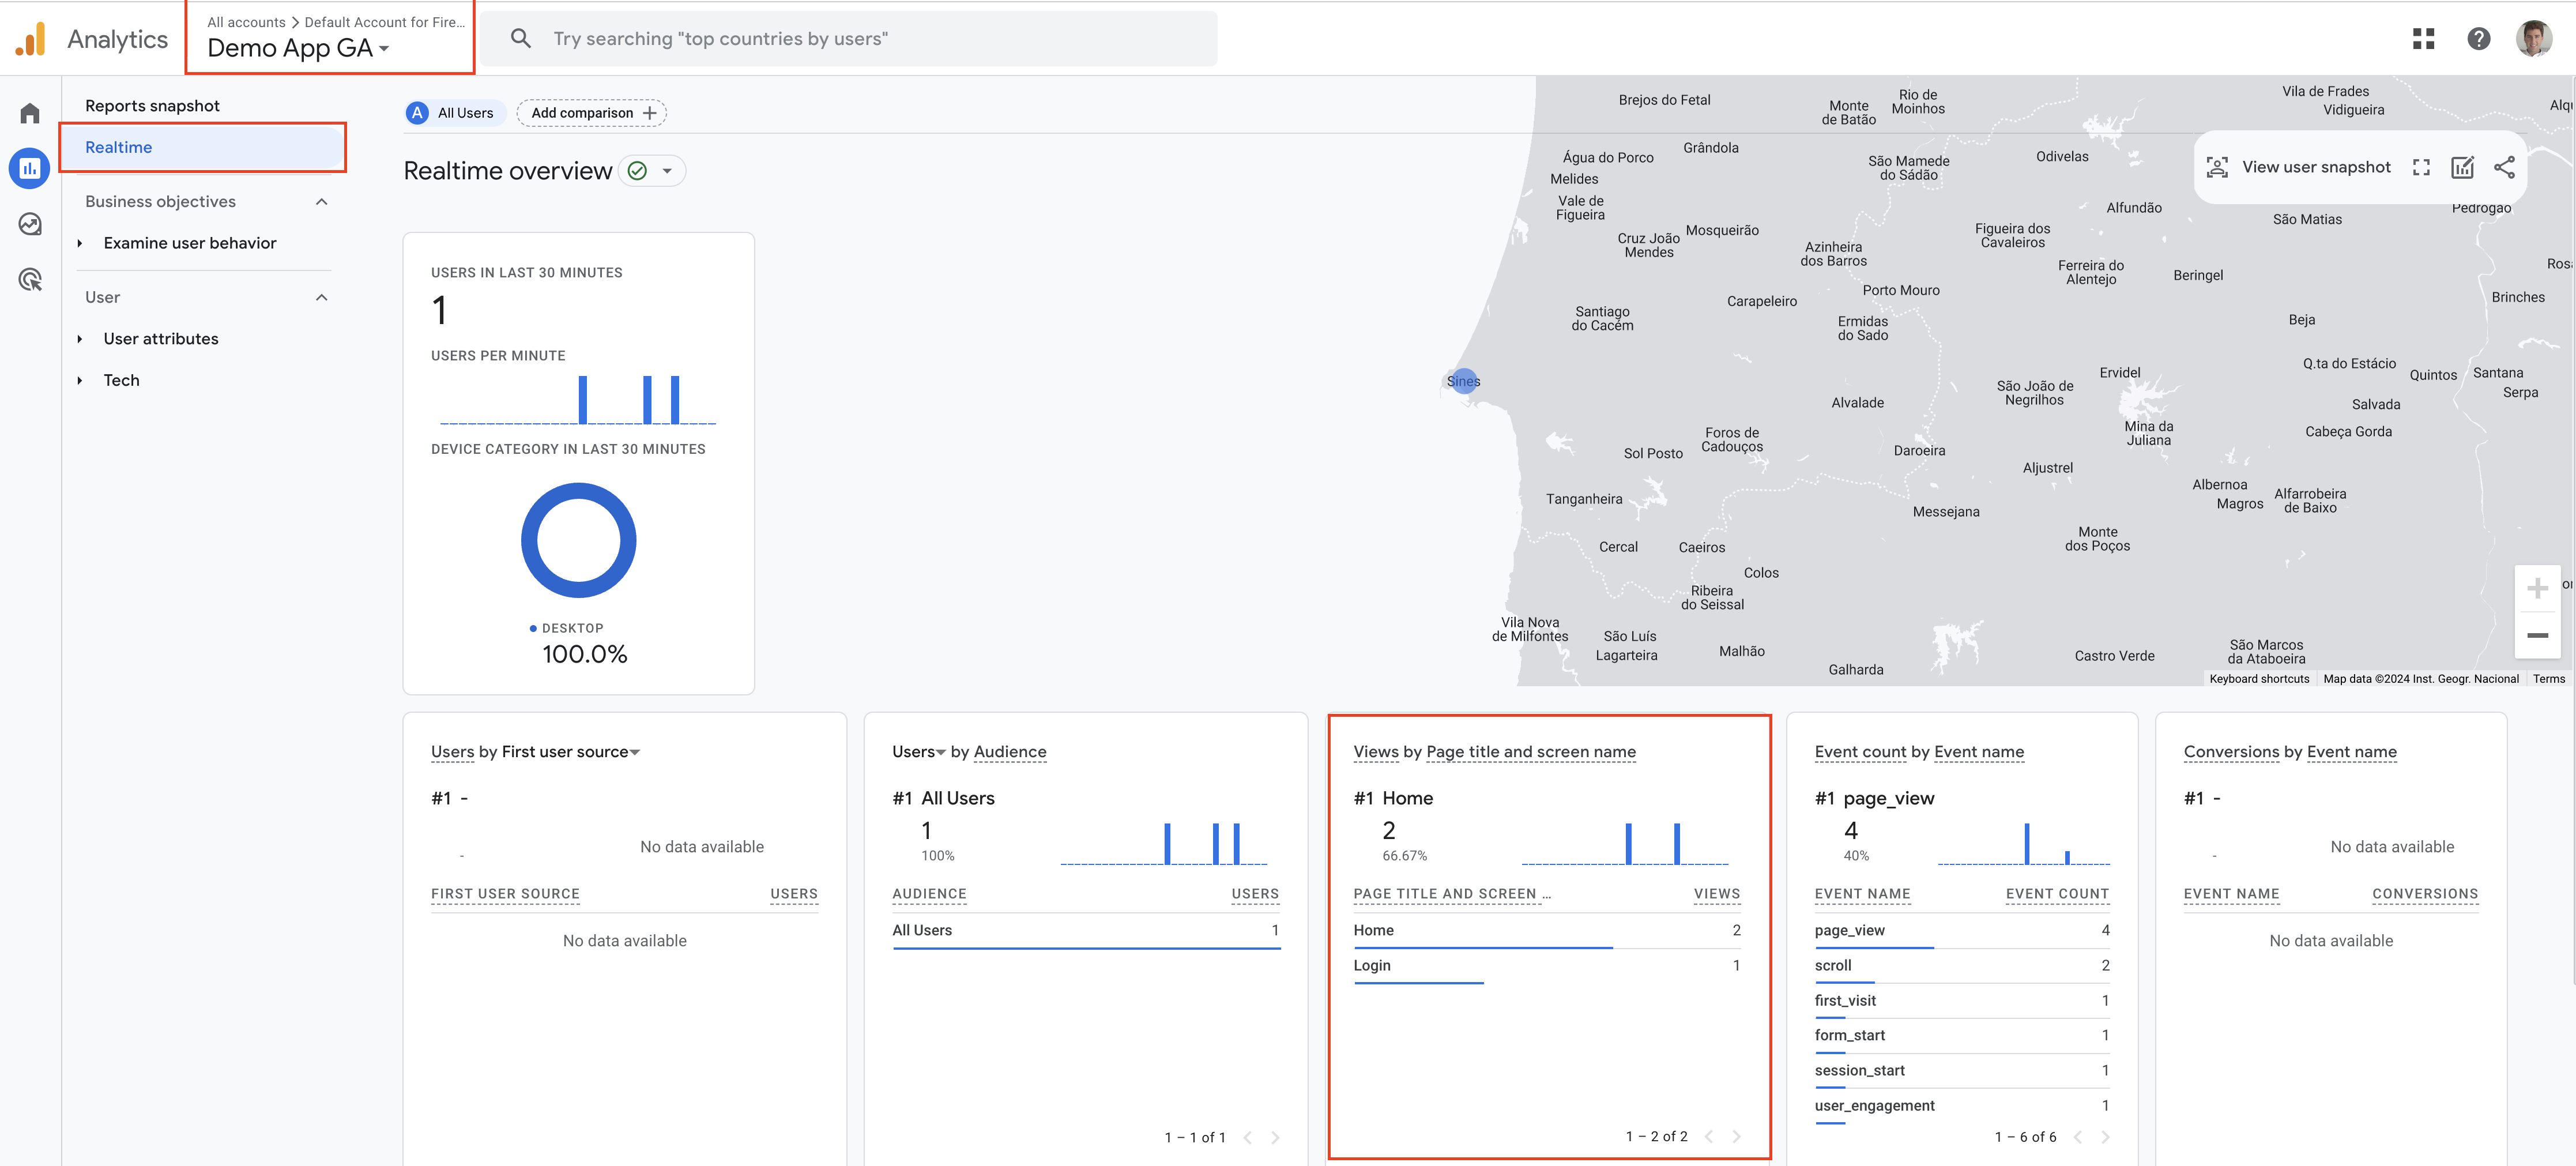Select the user_engagement event row
2576x1166 pixels.
1961,1105
